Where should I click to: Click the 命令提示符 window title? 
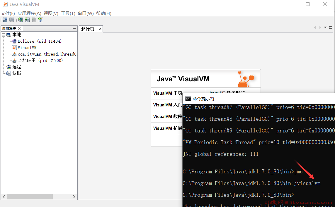[x=203, y=99]
